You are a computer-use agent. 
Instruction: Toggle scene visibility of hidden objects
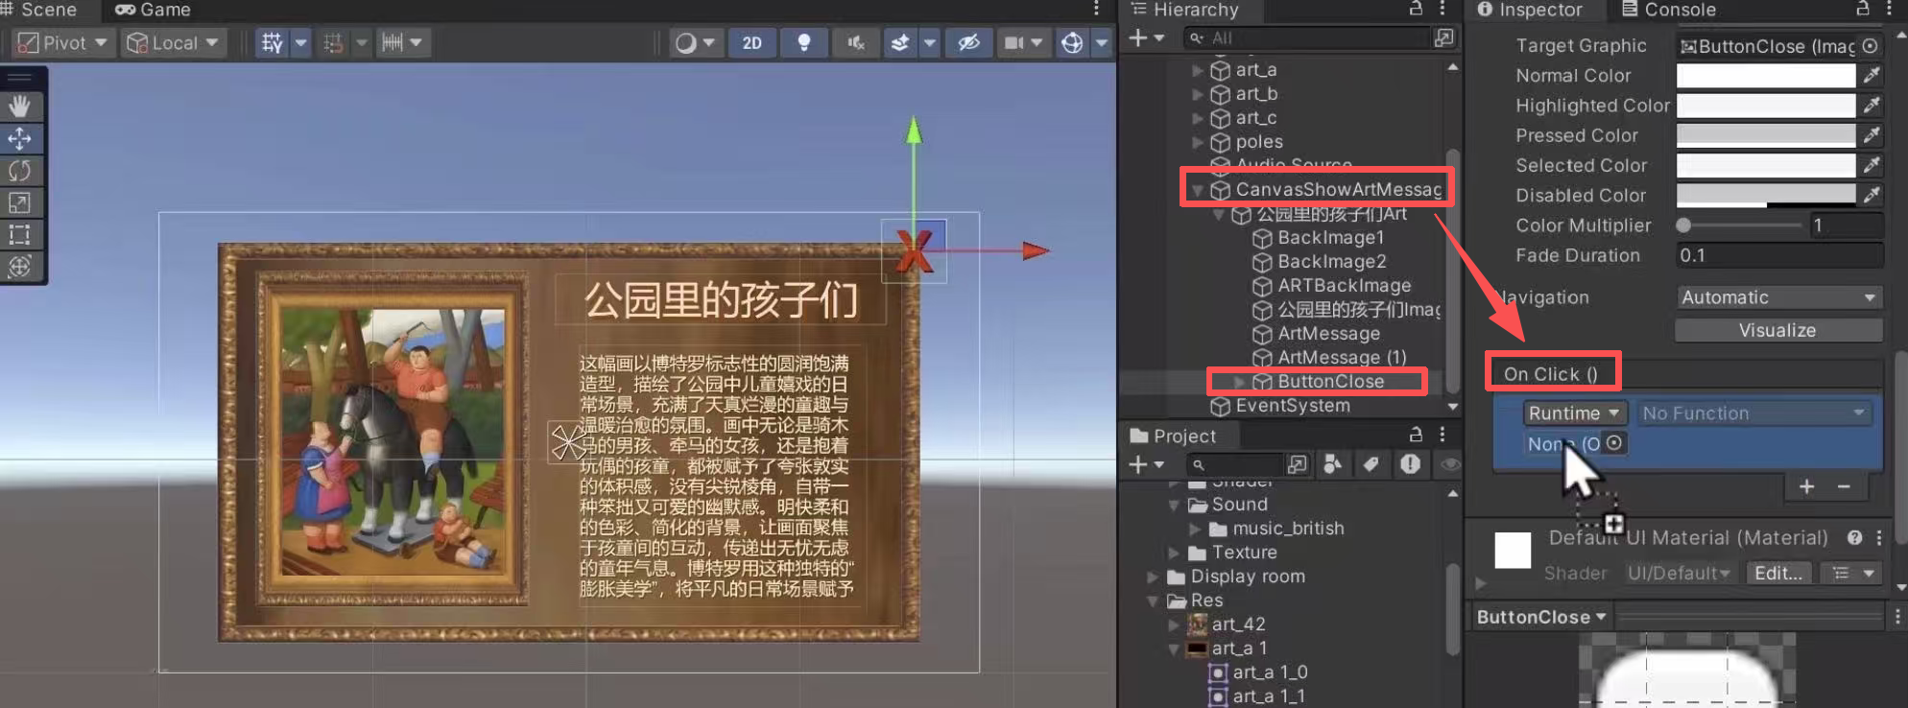tap(969, 43)
